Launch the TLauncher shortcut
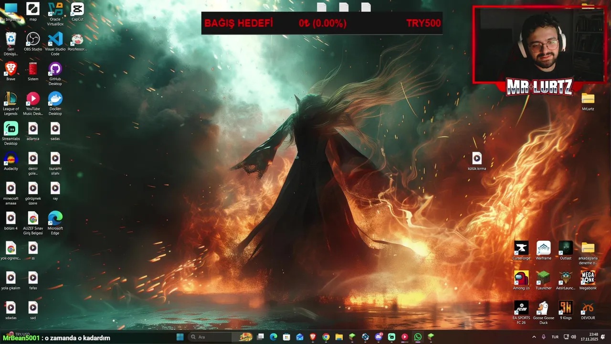Viewport: 611px width, 344px height. tap(544, 280)
